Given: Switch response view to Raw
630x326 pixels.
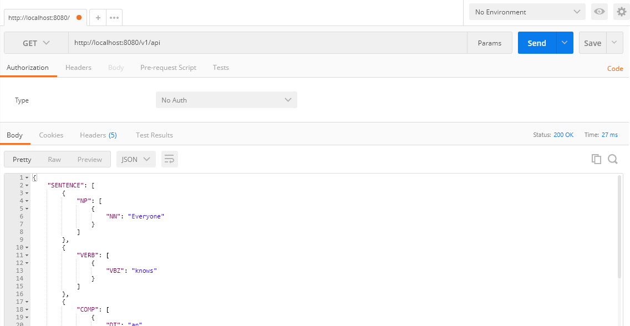Looking at the screenshot, I should (54, 159).
